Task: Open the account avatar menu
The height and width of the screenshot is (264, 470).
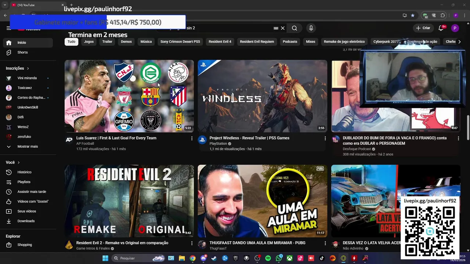Action: tap(455, 28)
